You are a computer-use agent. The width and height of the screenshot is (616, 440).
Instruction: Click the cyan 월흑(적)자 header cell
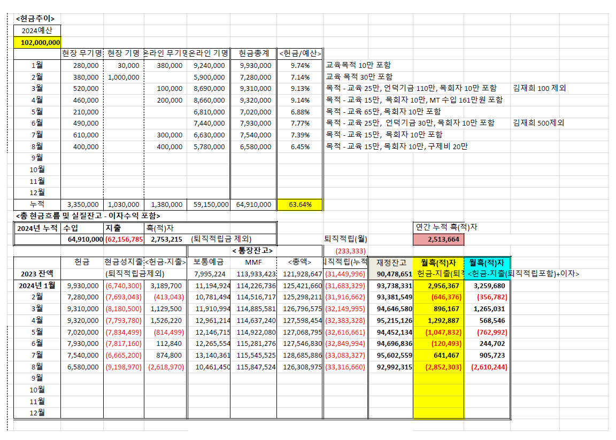(487, 263)
